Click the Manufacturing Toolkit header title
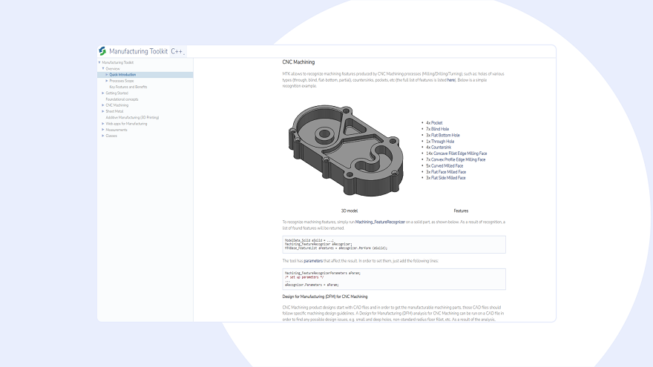 138,52
